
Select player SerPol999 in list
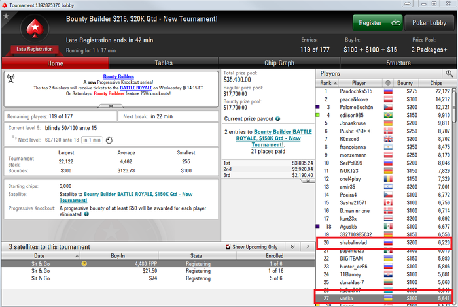384,163
